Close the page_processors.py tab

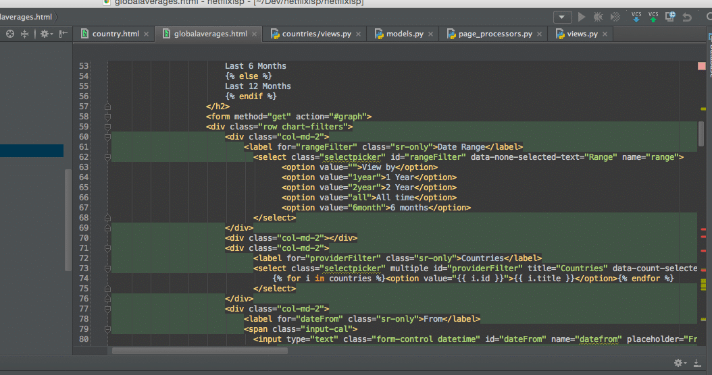(x=540, y=34)
